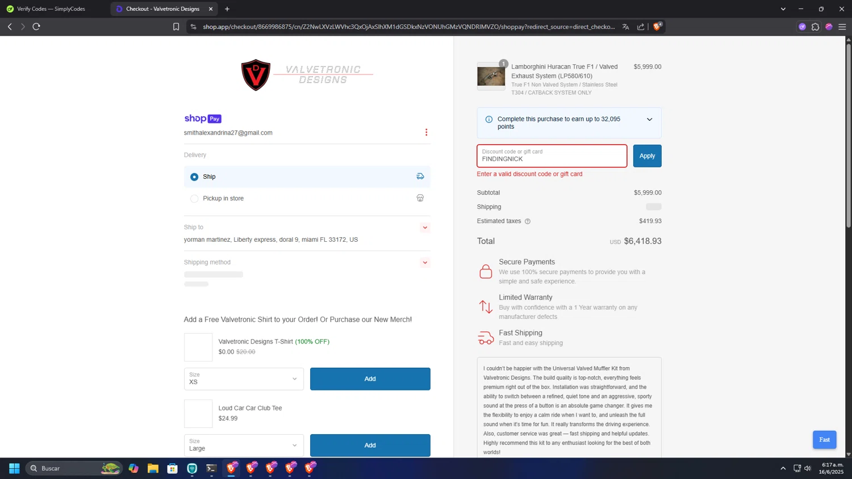Image resolution: width=852 pixels, height=479 pixels.
Task: Open the Wi-Fi shield app in taskbar
Action: (192, 468)
